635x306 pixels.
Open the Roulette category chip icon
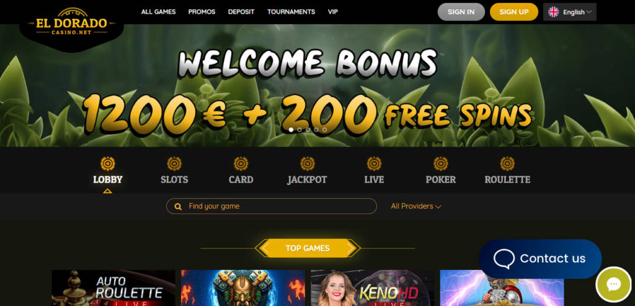tap(507, 164)
